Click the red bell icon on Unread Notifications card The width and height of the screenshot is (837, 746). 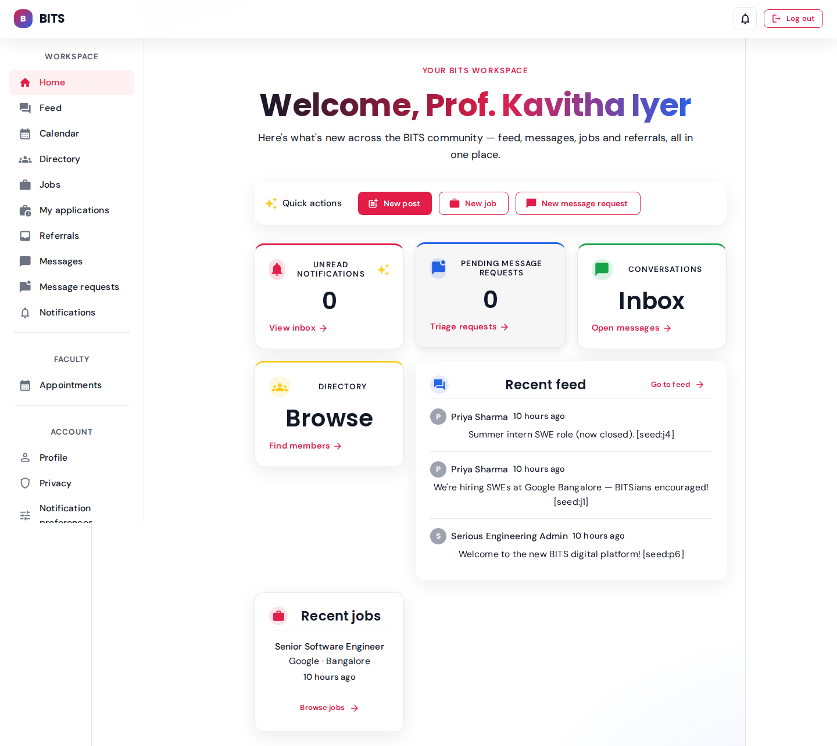pyautogui.click(x=277, y=270)
